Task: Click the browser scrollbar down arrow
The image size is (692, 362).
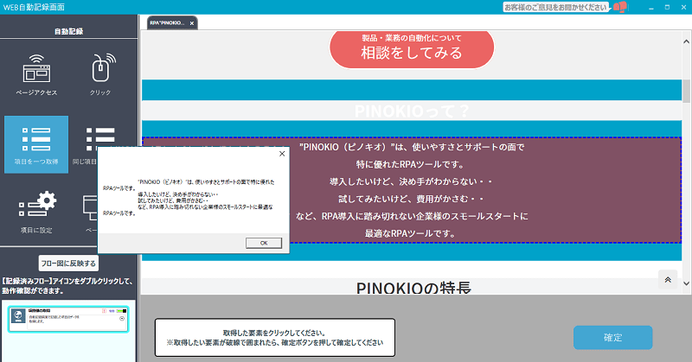Action: [x=686, y=283]
